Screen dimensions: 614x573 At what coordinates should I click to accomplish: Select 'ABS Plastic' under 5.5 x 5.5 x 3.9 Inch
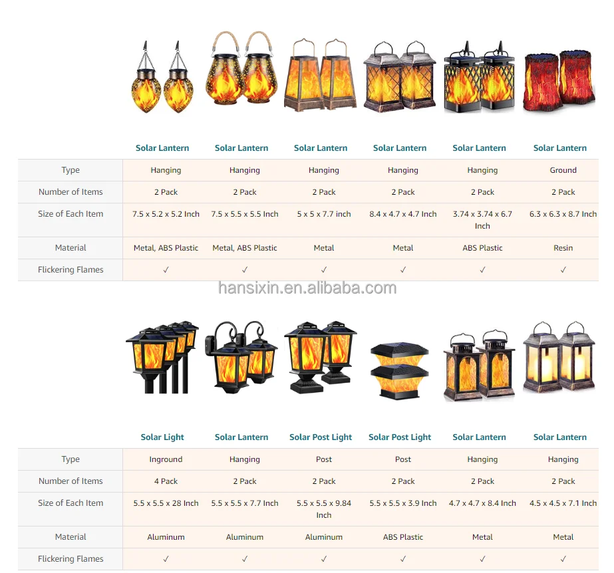[403, 537]
